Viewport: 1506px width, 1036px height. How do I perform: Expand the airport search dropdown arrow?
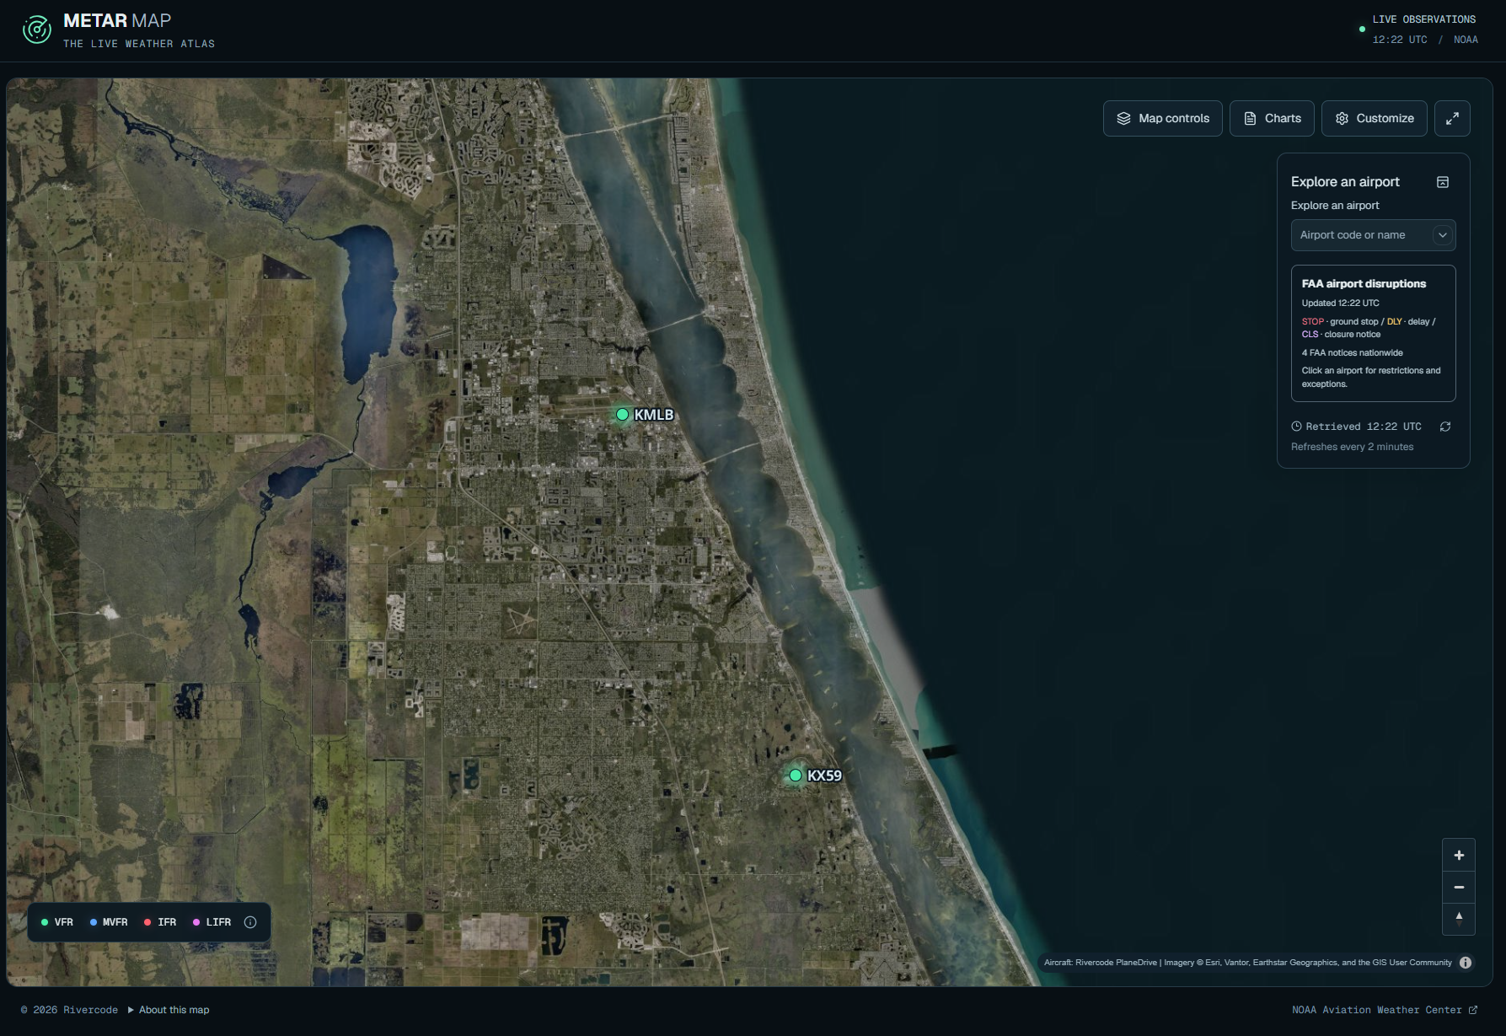[1443, 235]
